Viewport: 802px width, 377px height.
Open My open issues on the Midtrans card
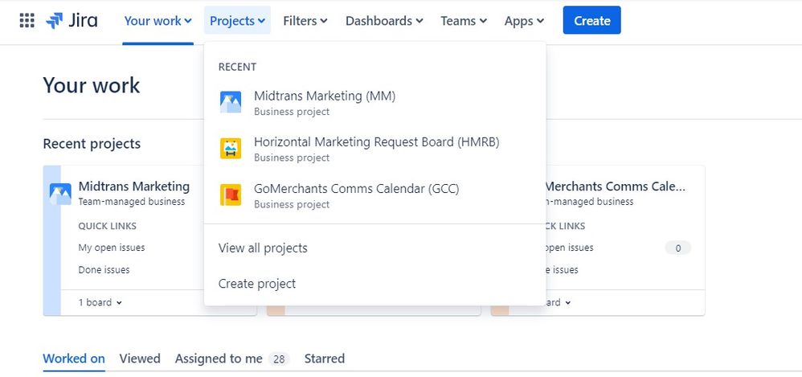112,248
